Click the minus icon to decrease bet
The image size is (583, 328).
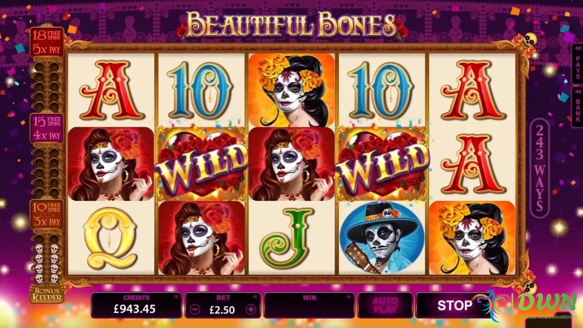point(195,309)
